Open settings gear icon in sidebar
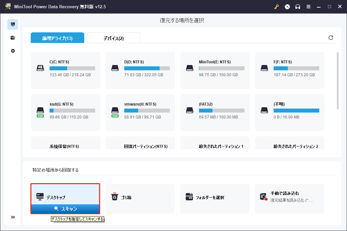This screenshot has height=231, width=347. click(x=13, y=51)
